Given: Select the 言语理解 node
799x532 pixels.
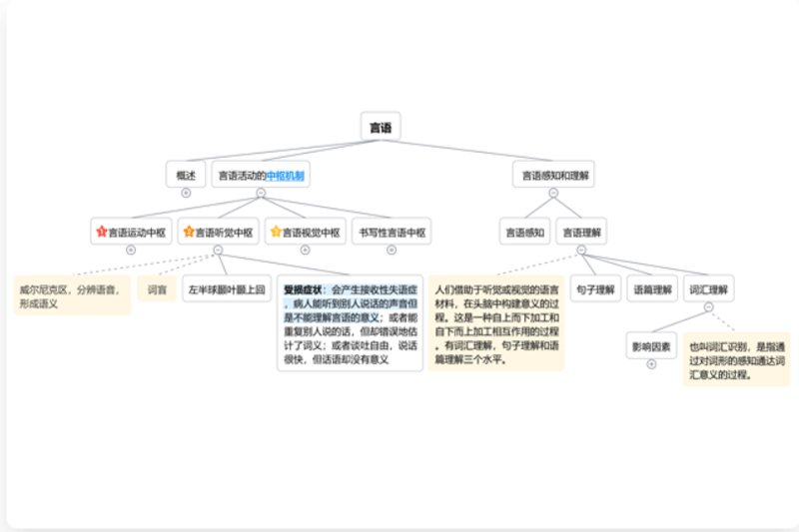Looking at the screenshot, I should (581, 232).
